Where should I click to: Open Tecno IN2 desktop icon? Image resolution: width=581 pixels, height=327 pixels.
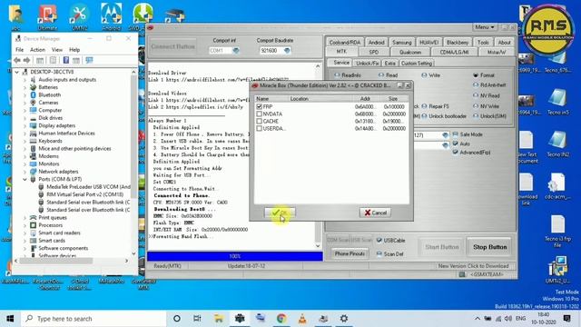click(x=557, y=144)
